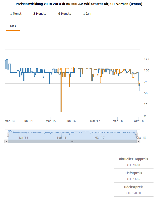Select the alles range tab
Viewport: 156px width, 199px height.
point(13,26)
